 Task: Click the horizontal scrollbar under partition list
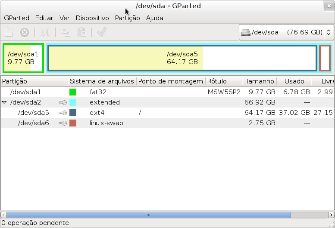pos(148,215)
